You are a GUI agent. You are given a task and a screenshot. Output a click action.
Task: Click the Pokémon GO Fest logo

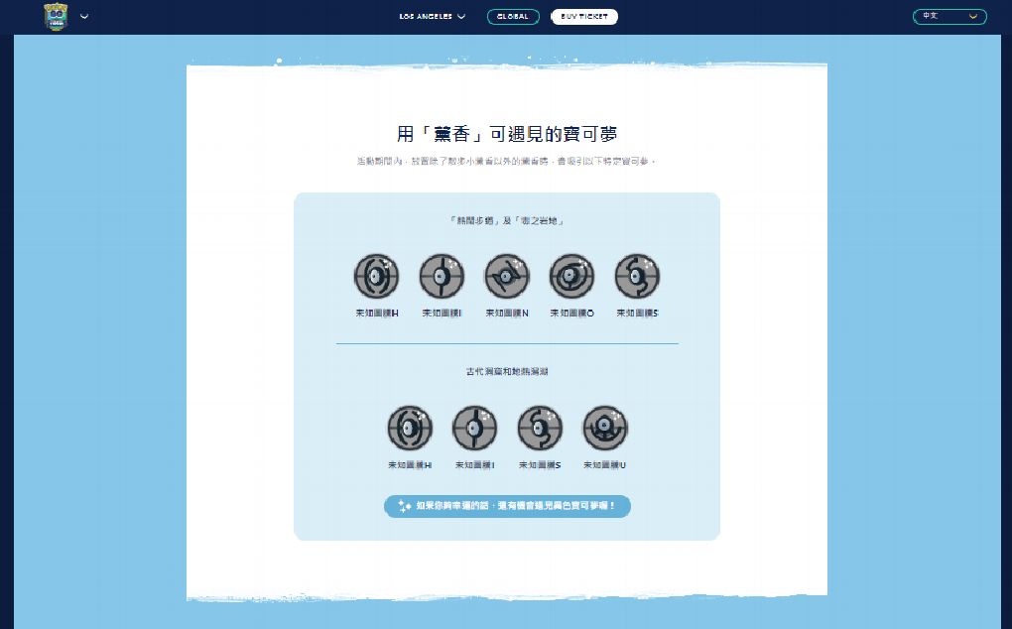coord(56,17)
